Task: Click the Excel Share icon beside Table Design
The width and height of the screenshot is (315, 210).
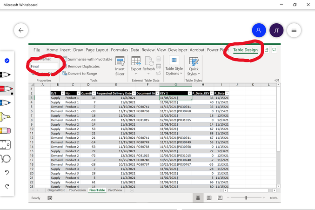Action: pyautogui.click(x=267, y=50)
